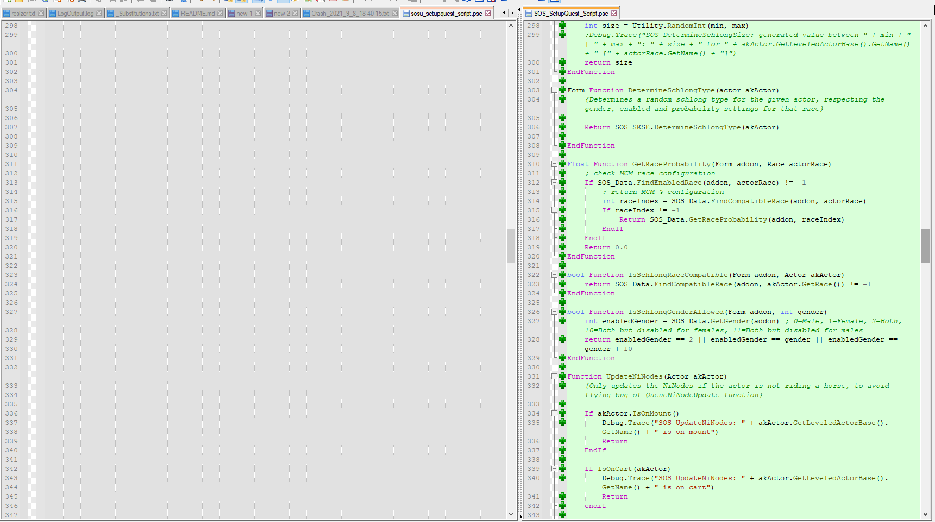Click 'GetRaceProbability' in the line 310 declaration
935x522 pixels.
(671, 164)
